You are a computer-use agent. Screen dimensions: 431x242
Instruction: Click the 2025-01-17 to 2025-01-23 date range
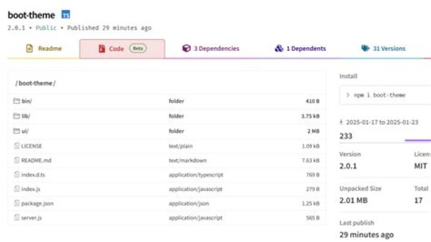(x=382, y=122)
